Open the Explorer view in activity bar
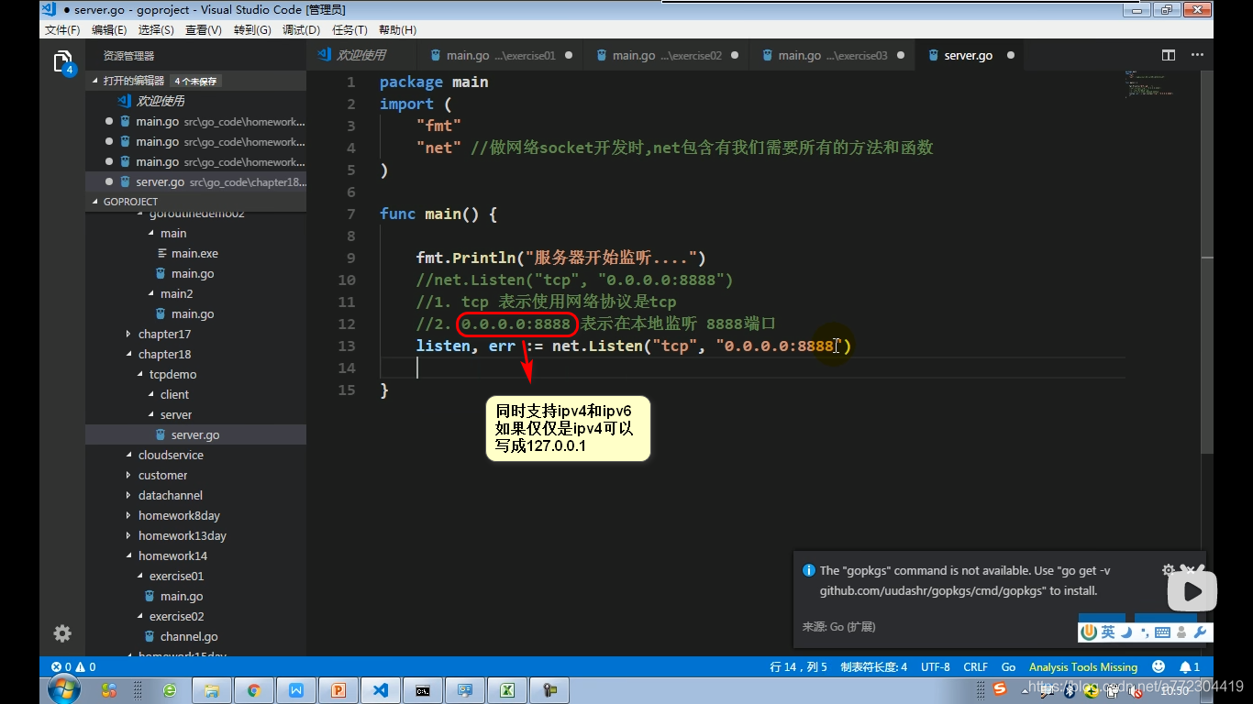Image resolution: width=1253 pixels, height=704 pixels. point(62,63)
